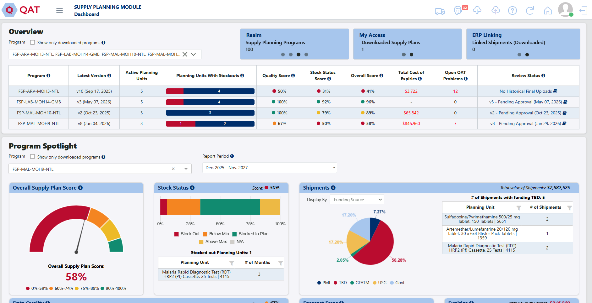592x303 pixels.
Task: Clear all selected programs in Overview
Action: coord(185,54)
